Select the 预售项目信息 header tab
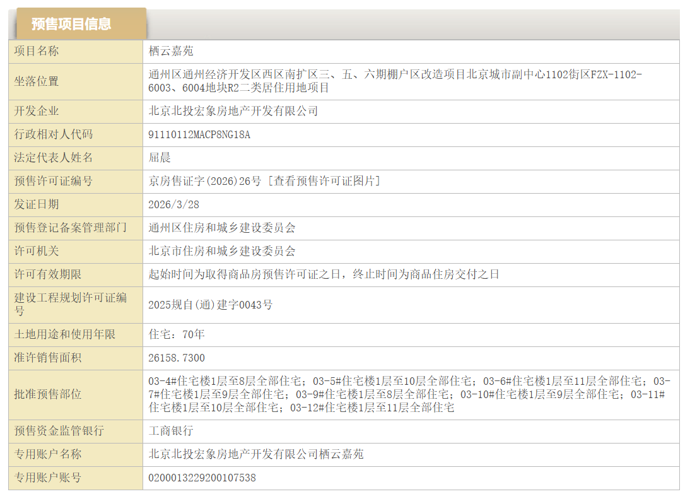The height and width of the screenshot is (494, 690). click(71, 24)
